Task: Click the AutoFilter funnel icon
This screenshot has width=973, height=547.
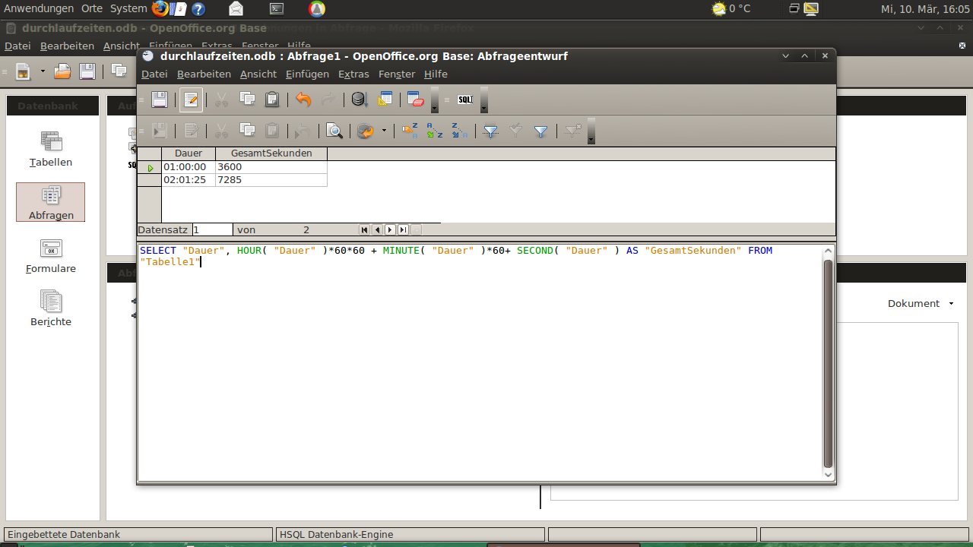Action: click(x=491, y=131)
